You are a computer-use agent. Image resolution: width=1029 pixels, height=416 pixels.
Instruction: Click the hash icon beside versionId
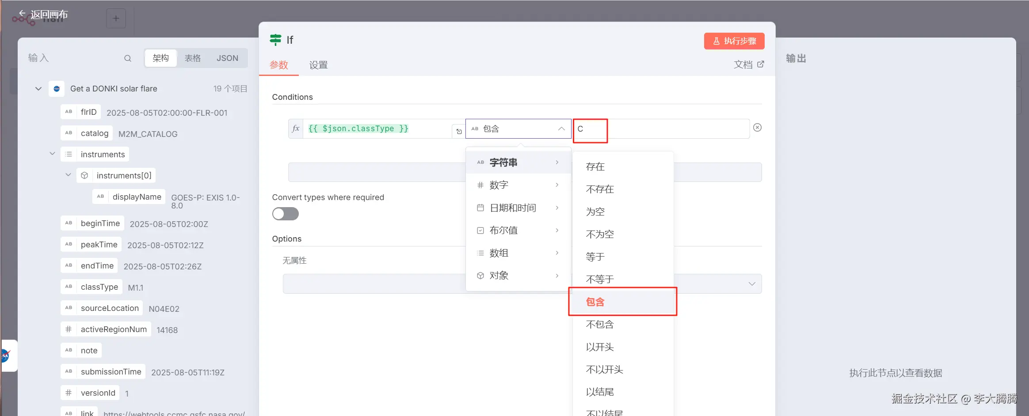point(69,393)
